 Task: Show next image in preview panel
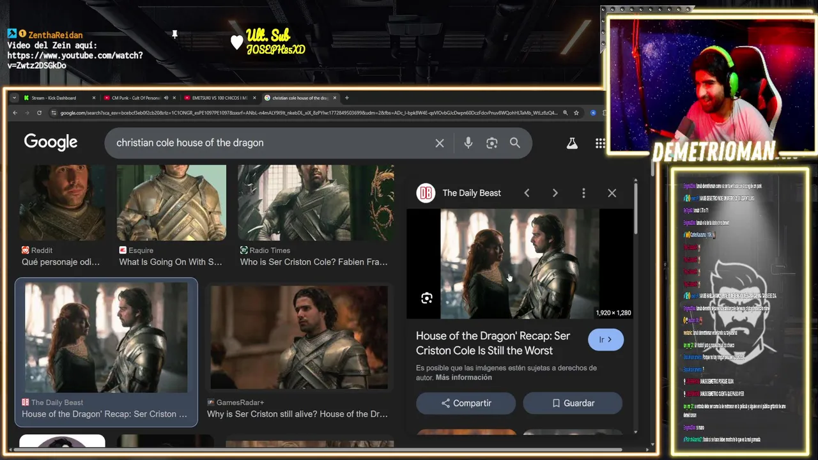click(555, 193)
